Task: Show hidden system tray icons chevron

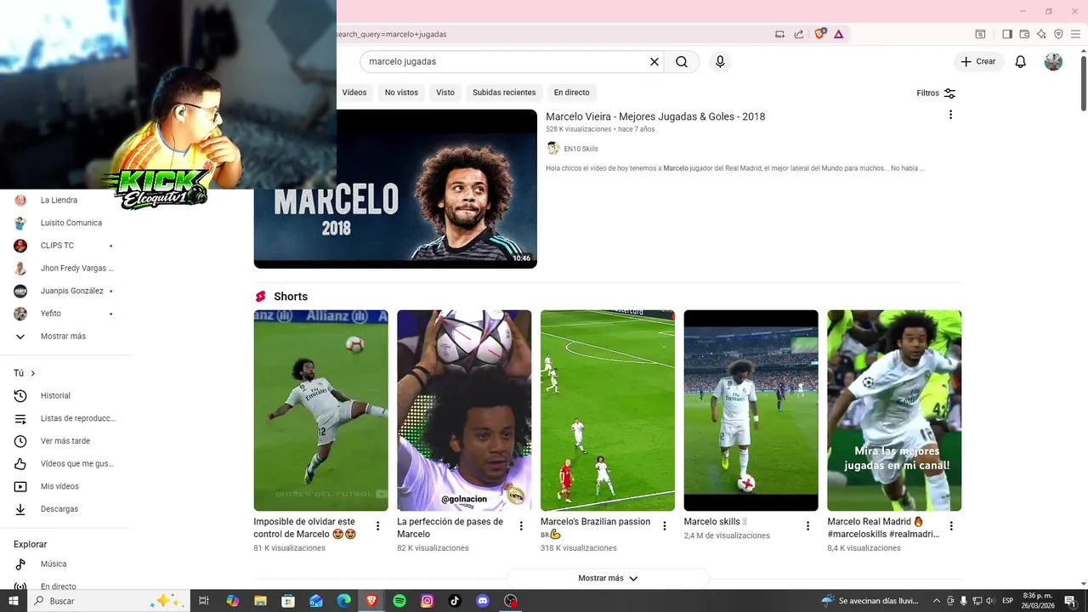Action: (937, 601)
